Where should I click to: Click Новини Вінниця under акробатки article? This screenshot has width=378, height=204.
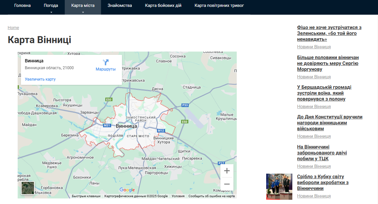tap(314, 196)
